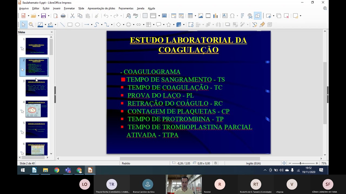Open the Exibir menu

[x=46, y=8]
